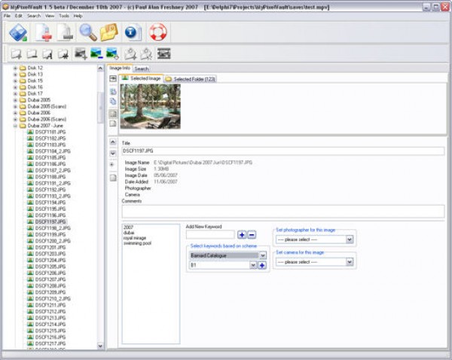Click the blue info icon in toolbar

click(x=133, y=32)
